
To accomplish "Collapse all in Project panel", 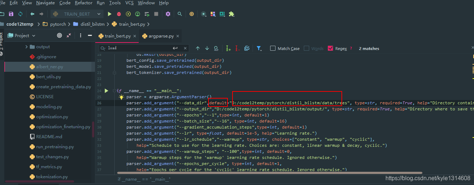I will pyautogui.click(x=69, y=35).
